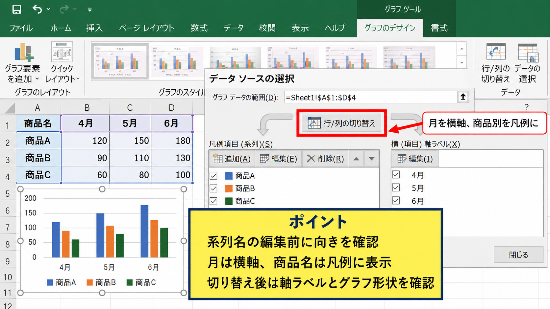Open Customize Quick Access Toolbar dropdown

click(89, 10)
